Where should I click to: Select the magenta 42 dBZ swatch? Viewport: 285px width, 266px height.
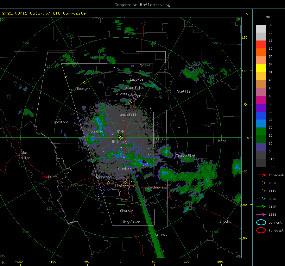point(261,100)
